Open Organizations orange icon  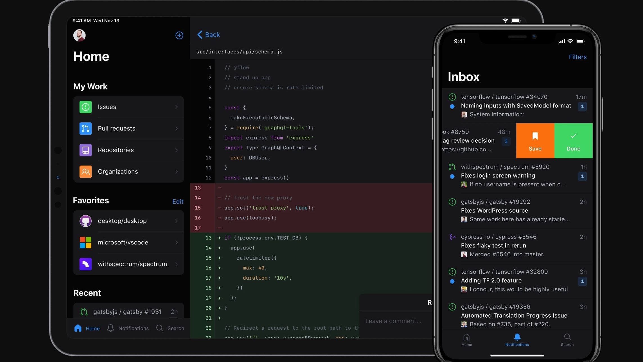[85, 172]
